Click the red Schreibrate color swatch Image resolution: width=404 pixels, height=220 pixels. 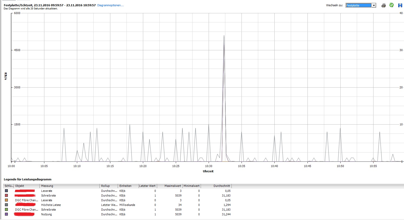click(x=7, y=195)
